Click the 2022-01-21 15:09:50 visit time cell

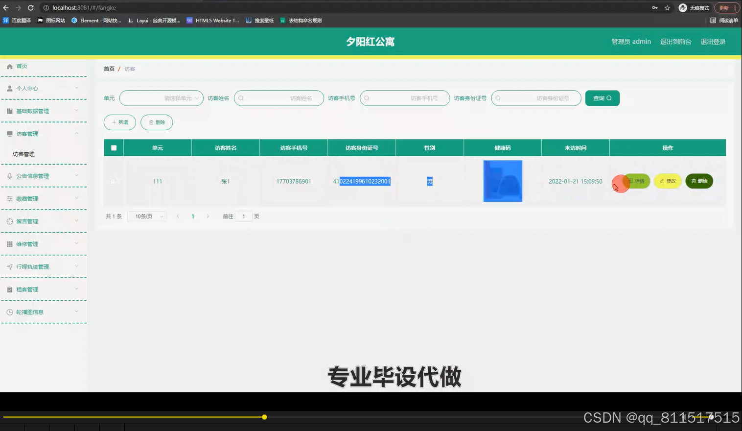pyautogui.click(x=576, y=181)
